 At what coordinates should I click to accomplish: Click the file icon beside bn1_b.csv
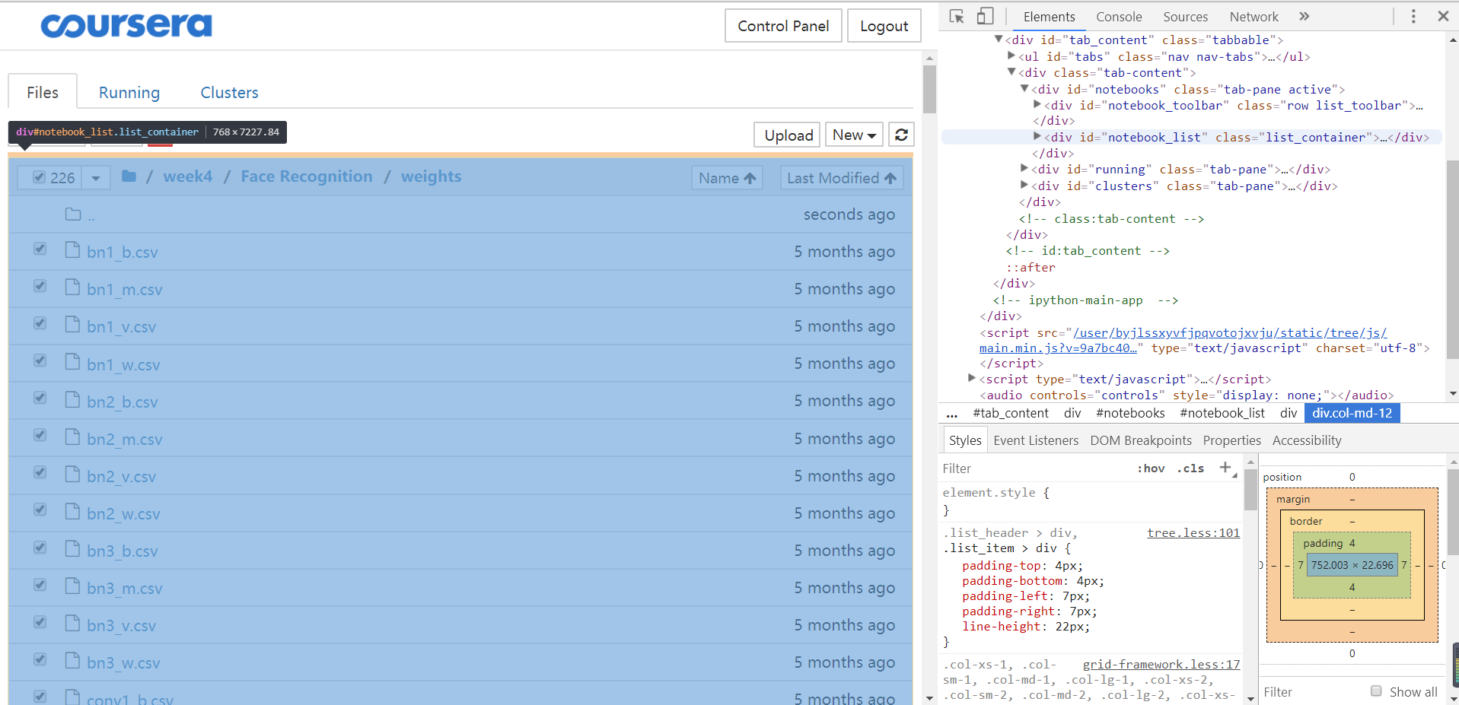72,250
